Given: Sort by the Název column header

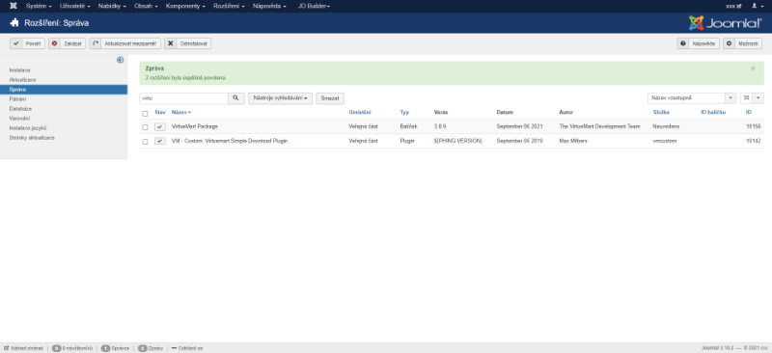Looking at the screenshot, I should click(181, 112).
